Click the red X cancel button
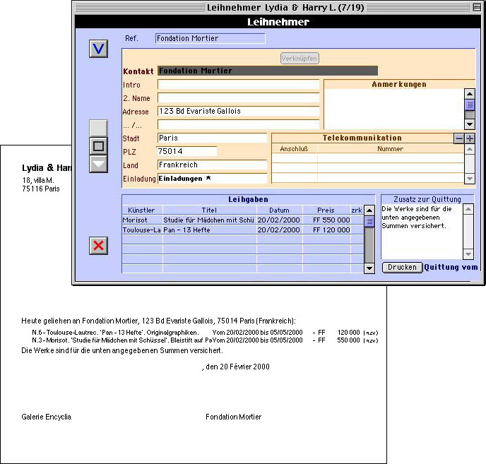Image resolution: width=486 pixels, height=464 pixels. click(x=99, y=246)
